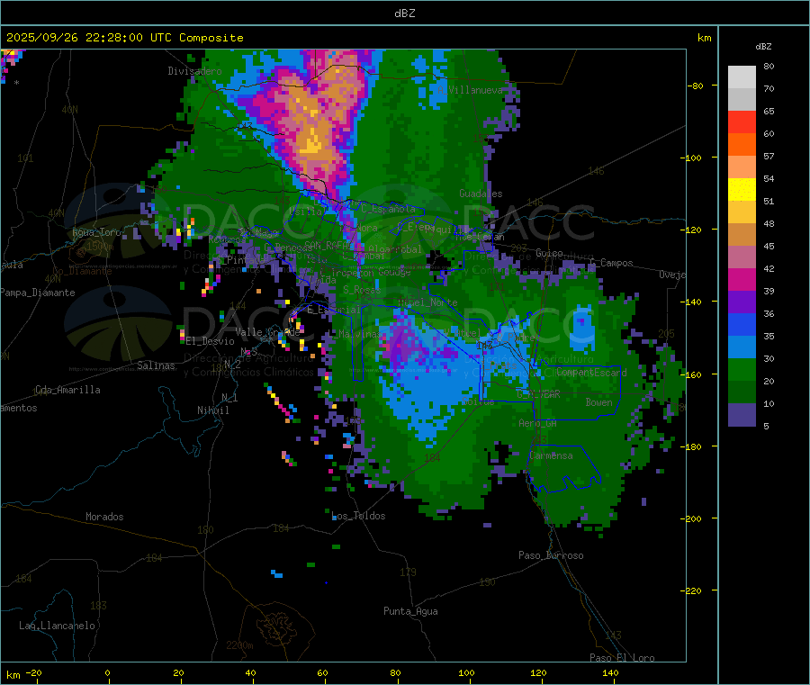Click the legend value '5'

tap(766, 426)
